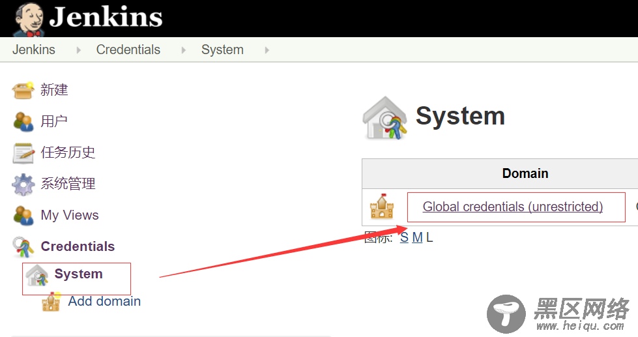
Task: Set icon size to M
Action: tap(418, 237)
